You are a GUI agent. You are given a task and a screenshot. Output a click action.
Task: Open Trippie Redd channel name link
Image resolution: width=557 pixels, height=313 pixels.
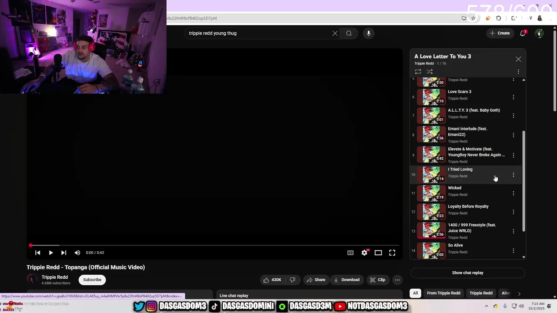(55, 277)
